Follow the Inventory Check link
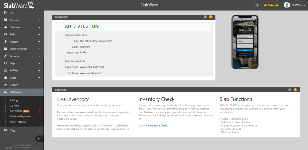Image resolution: width=308 pixels, height=150 pixels. [158, 125]
